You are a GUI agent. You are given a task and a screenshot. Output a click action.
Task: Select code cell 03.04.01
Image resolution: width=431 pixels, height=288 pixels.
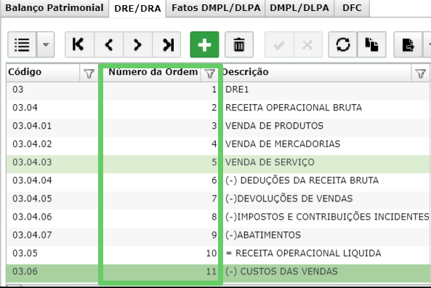52,126
